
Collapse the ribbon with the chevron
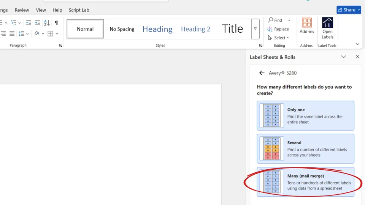tap(357, 44)
